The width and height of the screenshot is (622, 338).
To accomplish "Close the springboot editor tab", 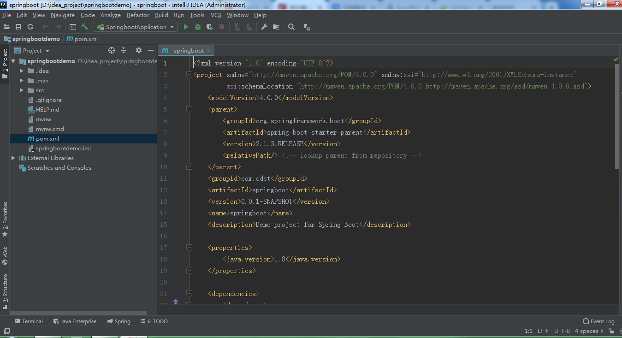I will pos(208,51).
